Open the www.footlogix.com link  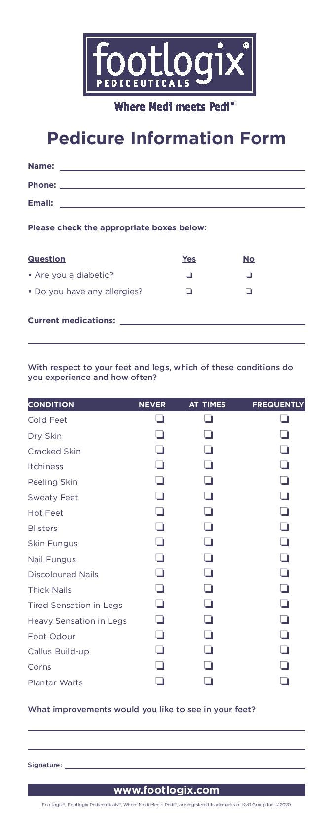[166, 790]
